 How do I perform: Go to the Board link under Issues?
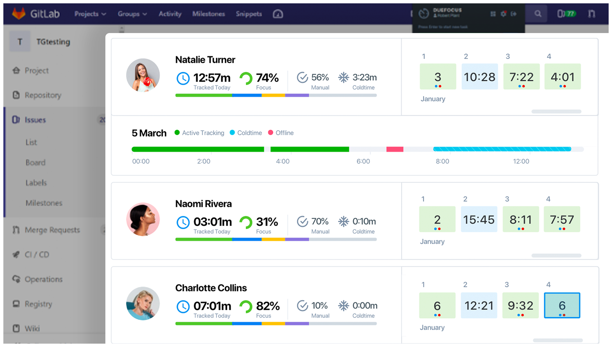[x=35, y=162]
